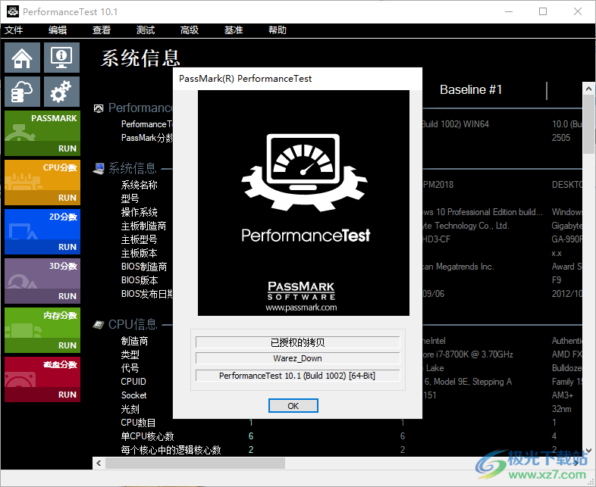Open the 文件 menu
596x487 pixels.
tap(14, 30)
